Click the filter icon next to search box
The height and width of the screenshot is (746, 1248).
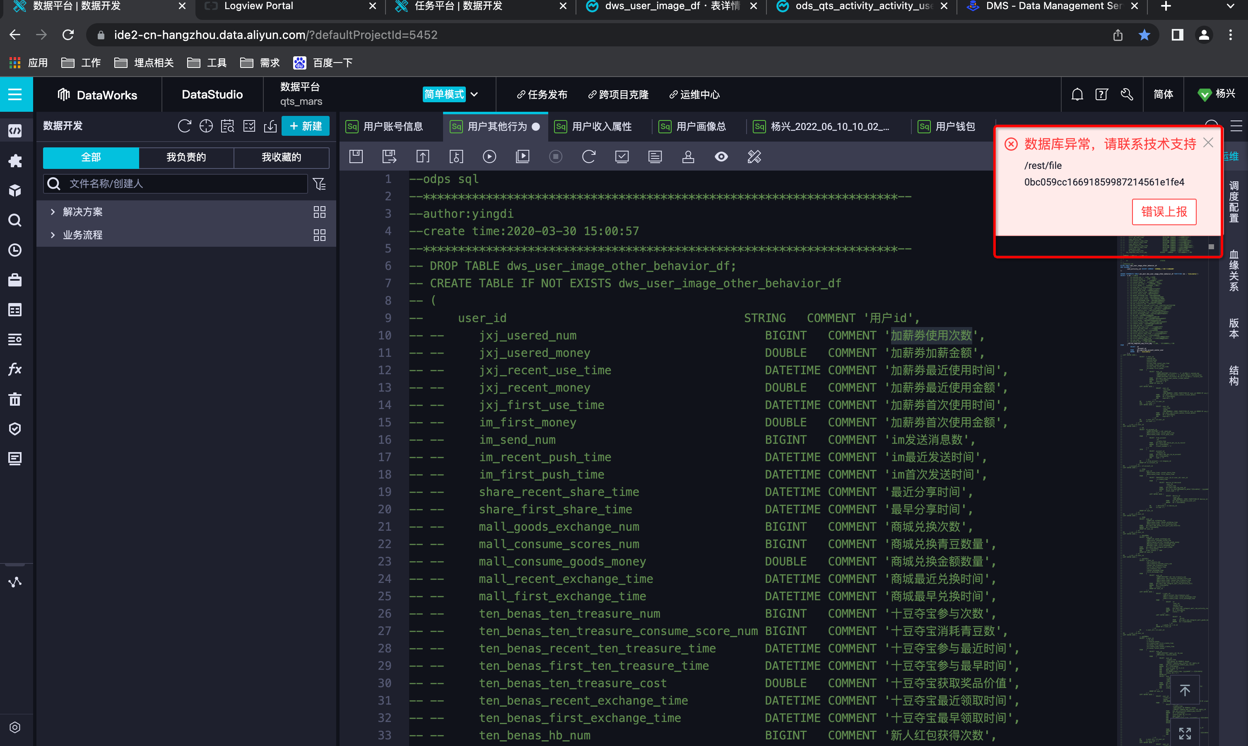click(319, 184)
